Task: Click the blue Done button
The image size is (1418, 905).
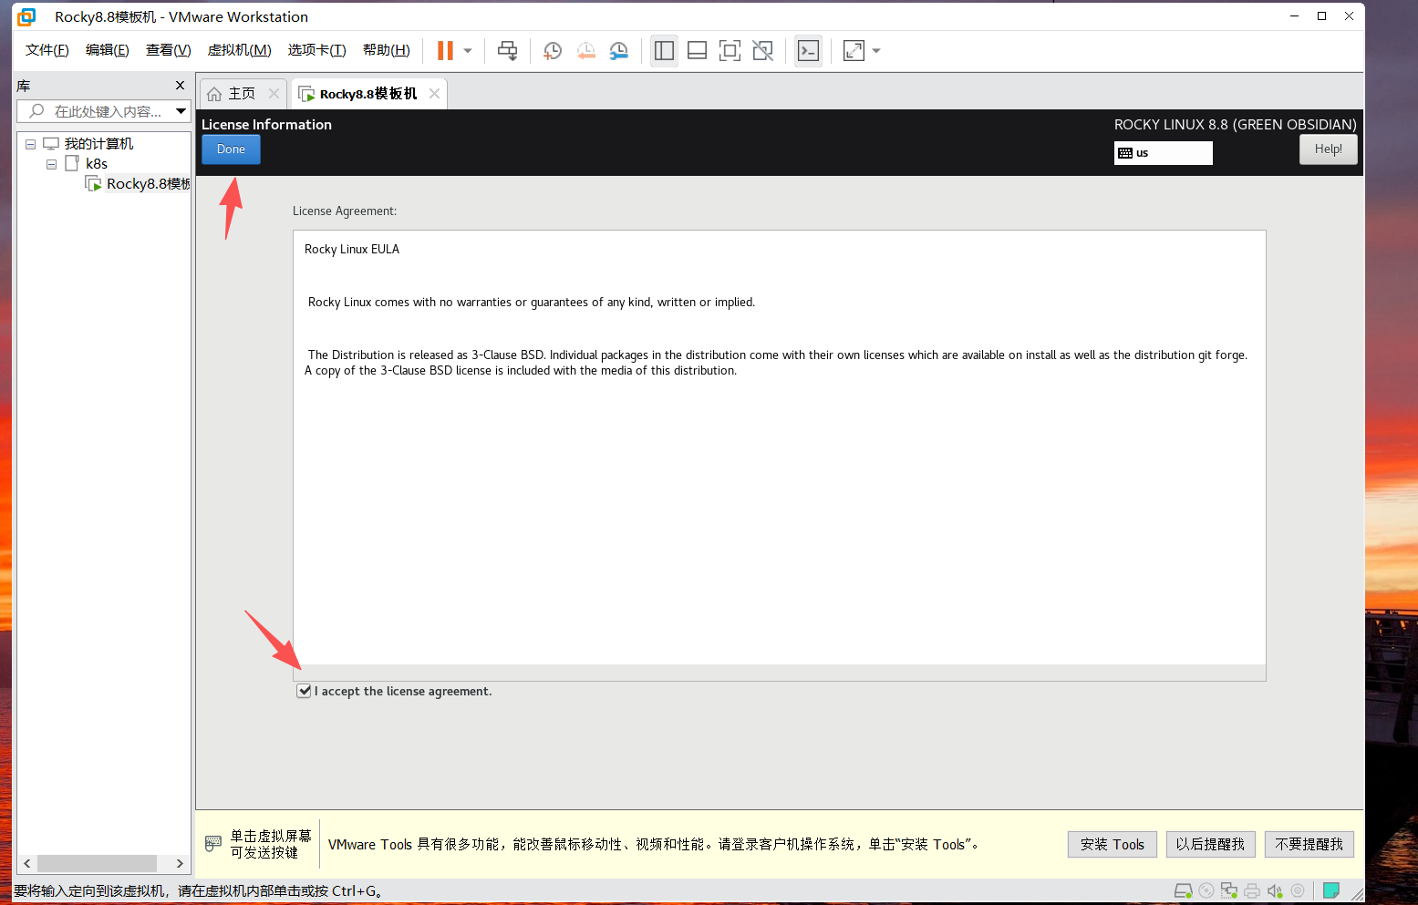Action: pyautogui.click(x=231, y=149)
